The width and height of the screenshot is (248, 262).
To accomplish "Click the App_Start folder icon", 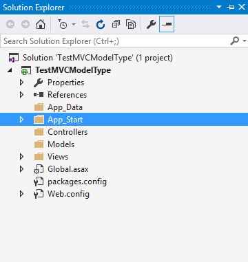I will 39,120.
